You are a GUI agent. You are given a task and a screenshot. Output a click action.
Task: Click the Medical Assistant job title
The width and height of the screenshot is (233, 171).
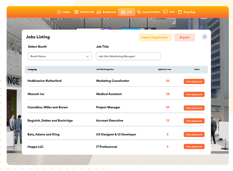click(x=109, y=94)
